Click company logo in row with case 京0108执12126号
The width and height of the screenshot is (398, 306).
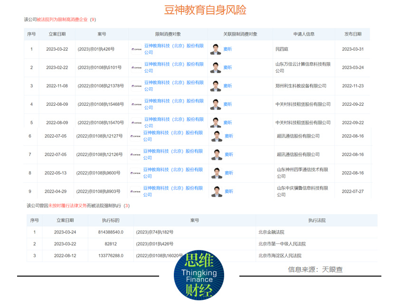pos(135,154)
